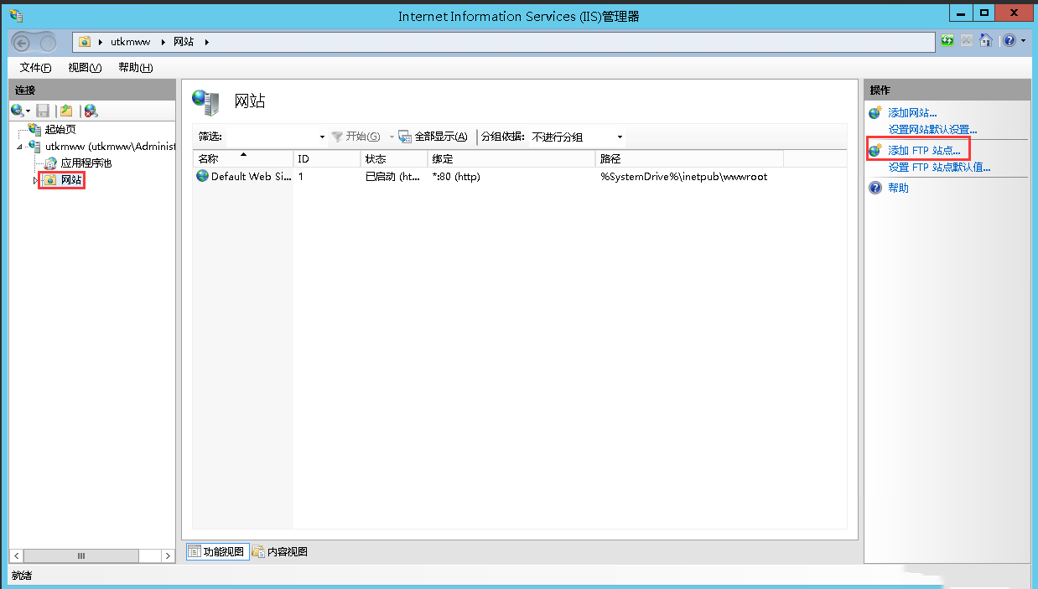Click the 网站 breadcrumb in address bar
Viewport: 1038px width, 589px height.
pyautogui.click(x=184, y=42)
